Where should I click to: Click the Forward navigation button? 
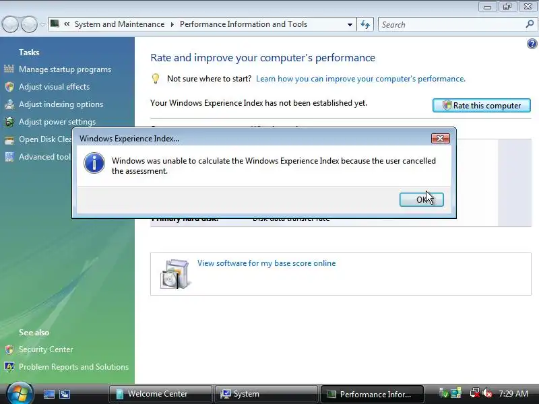point(29,24)
